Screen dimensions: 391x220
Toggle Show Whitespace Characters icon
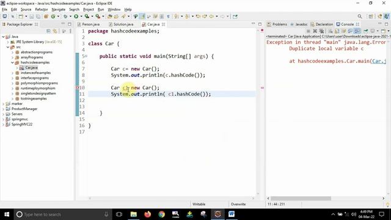point(169,16)
